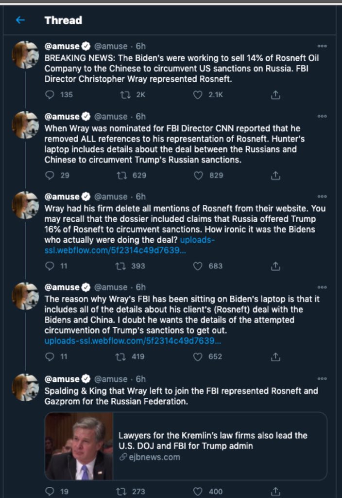Click the @amuse avatar on first tweet
Viewport: 342px width, 498px height.
[25, 54]
